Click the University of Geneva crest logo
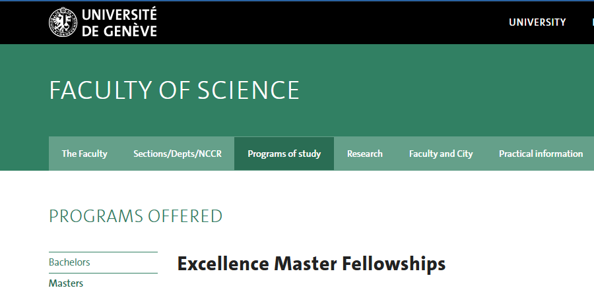The image size is (594, 288). 63,22
